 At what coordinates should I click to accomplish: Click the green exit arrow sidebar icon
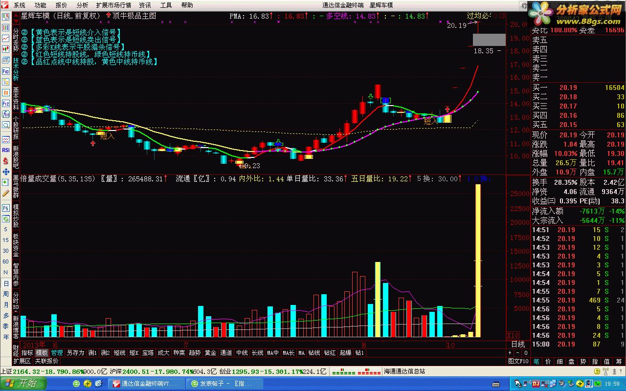(5, 183)
